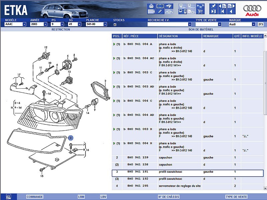This screenshot has height=200, width=267.
Task: Expand the row 8H0 941 004 AD
Action: [x=114, y=115]
